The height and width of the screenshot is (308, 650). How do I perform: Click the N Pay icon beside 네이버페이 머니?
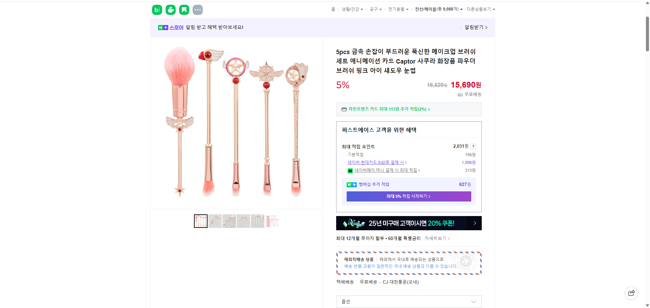(x=350, y=170)
